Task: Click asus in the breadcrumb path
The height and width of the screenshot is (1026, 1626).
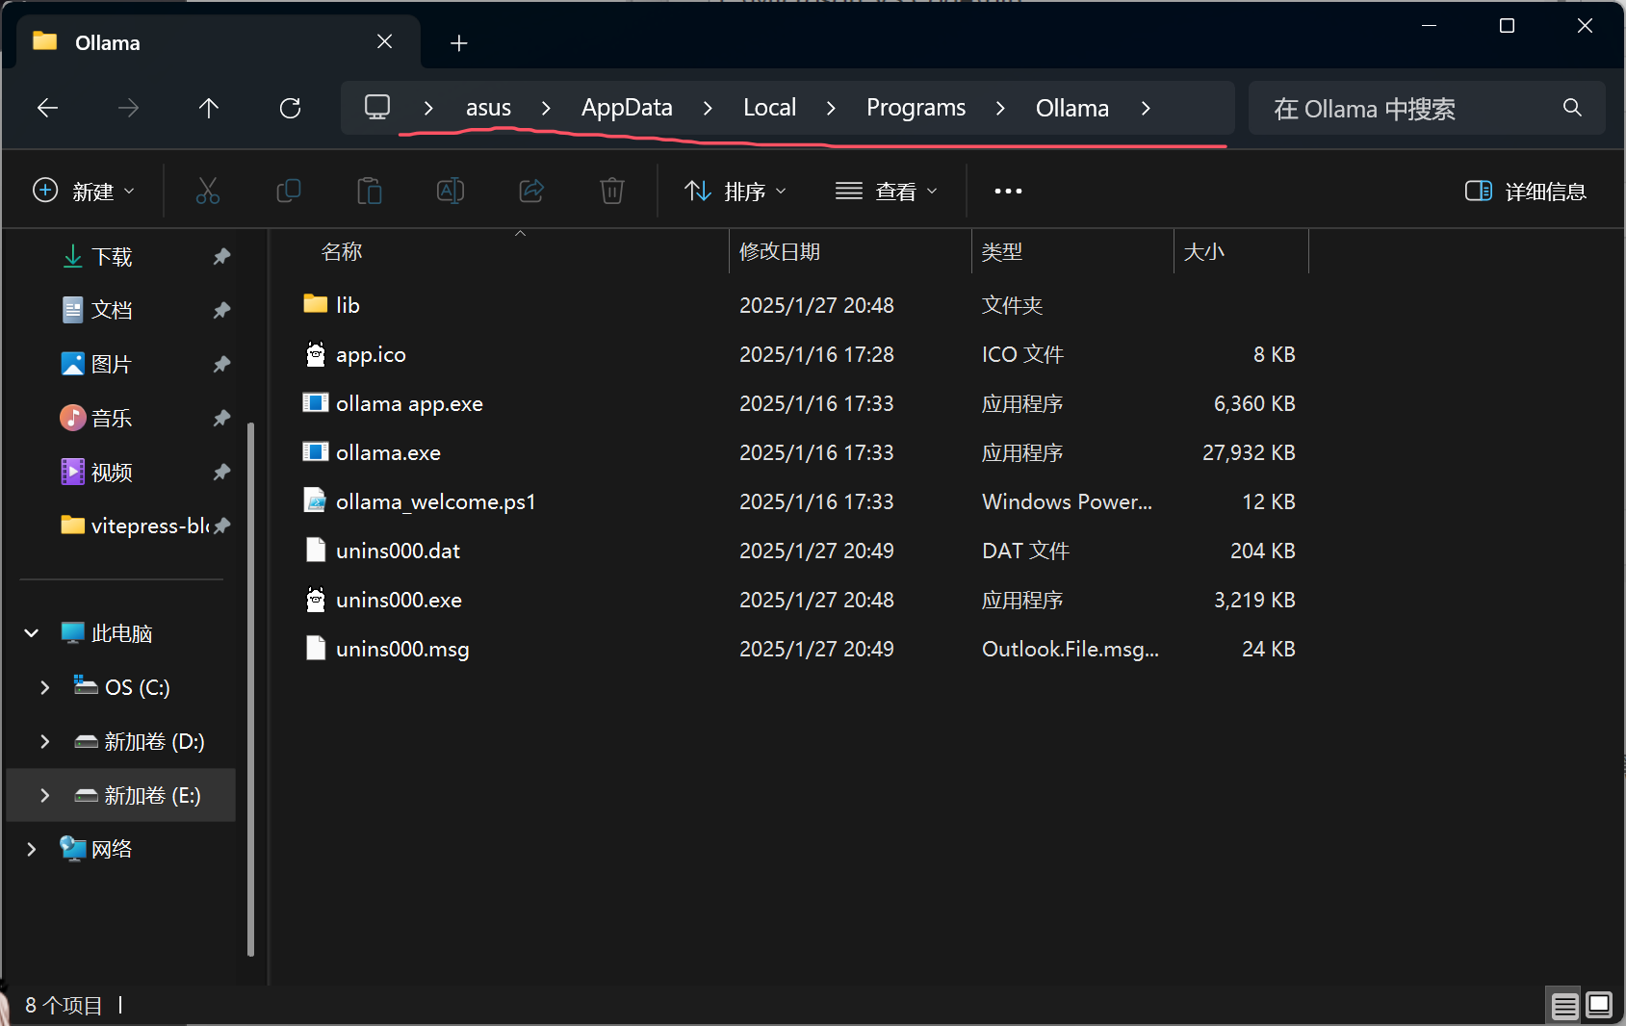Action: [488, 108]
